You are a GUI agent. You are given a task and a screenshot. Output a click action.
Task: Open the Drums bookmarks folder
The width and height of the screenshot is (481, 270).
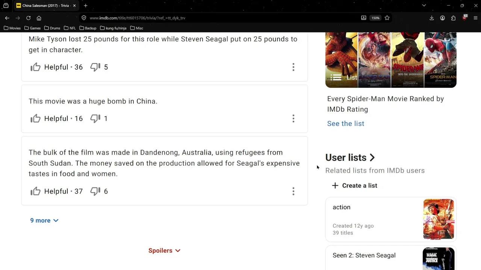pos(52,28)
